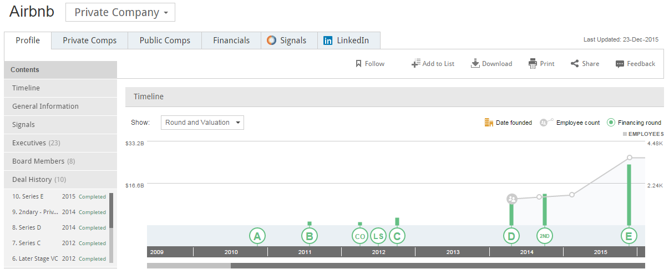This screenshot has width=669, height=269.
Task: Click the Signals tab ring icon
Action: [x=271, y=40]
